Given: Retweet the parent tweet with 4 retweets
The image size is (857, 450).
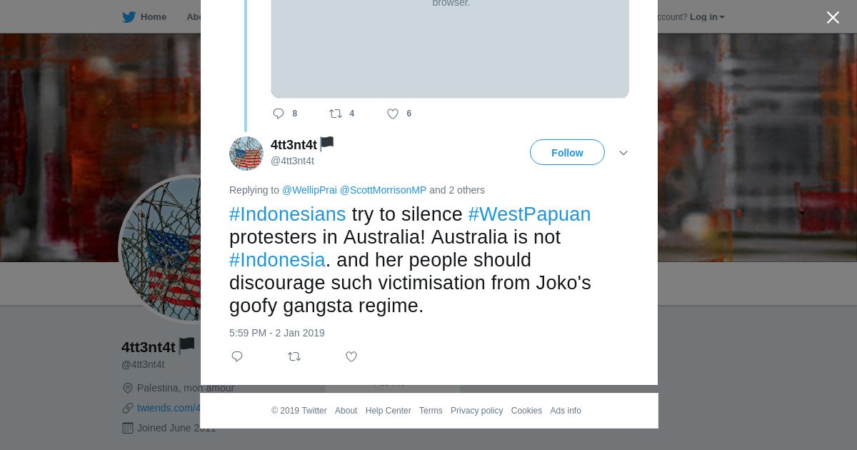Looking at the screenshot, I should click(x=336, y=114).
